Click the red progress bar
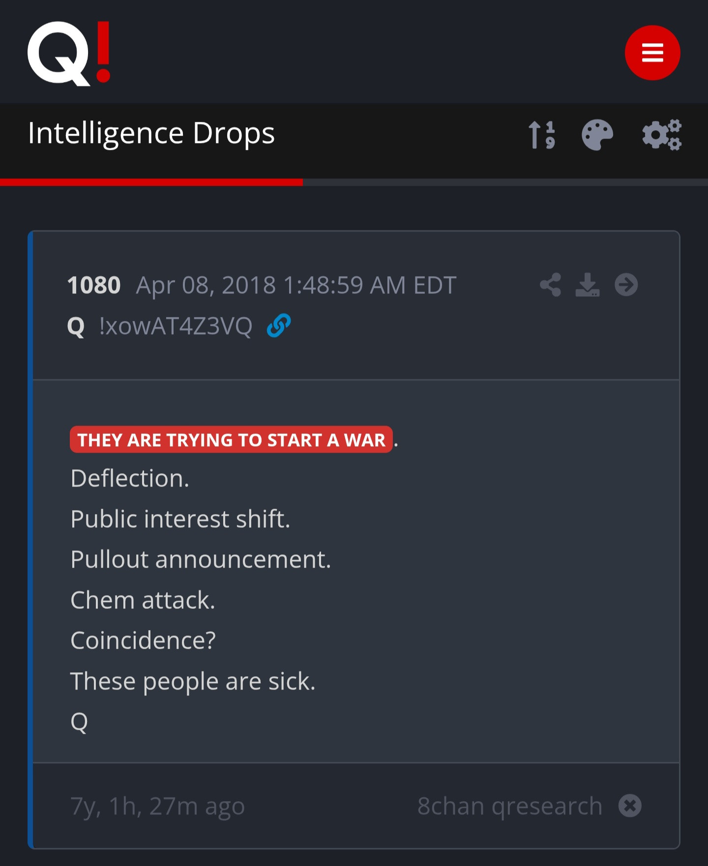This screenshot has height=866, width=708. [151, 182]
